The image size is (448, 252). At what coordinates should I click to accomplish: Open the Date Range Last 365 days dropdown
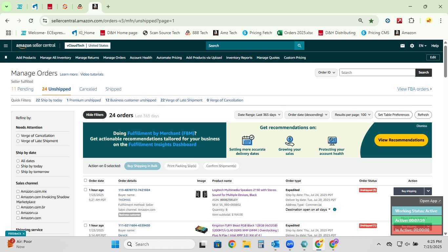point(258,115)
